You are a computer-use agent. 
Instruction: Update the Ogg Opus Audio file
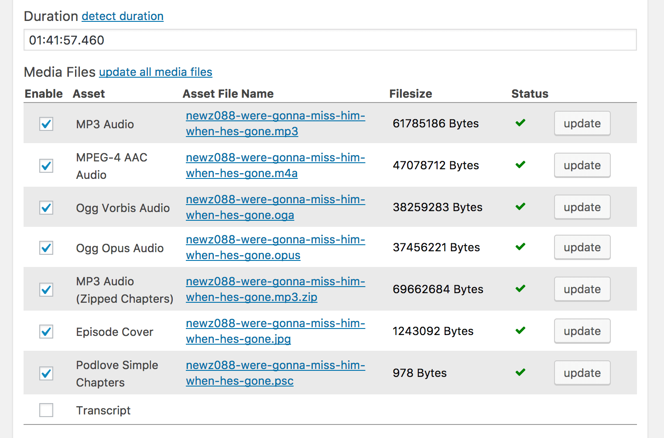click(x=582, y=247)
